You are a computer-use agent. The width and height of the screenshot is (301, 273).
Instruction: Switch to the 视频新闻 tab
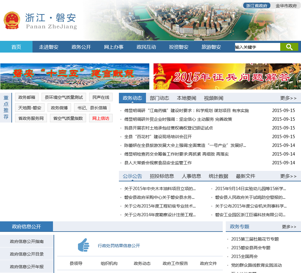tap(214, 98)
